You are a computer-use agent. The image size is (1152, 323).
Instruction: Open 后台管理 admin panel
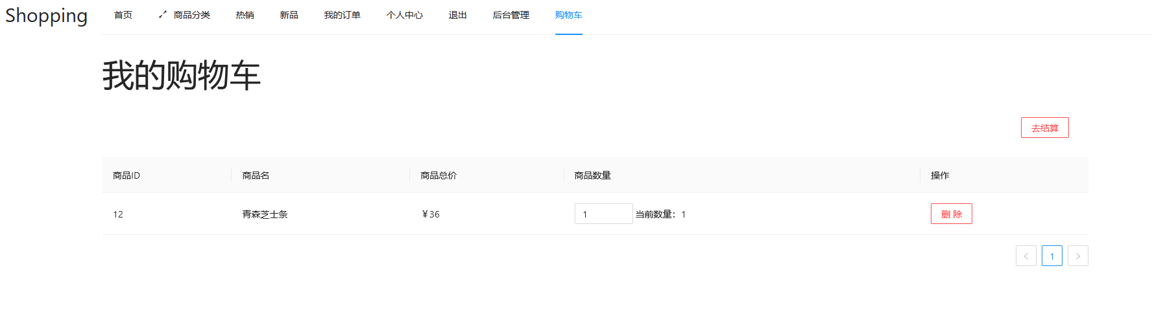pos(511,15)
